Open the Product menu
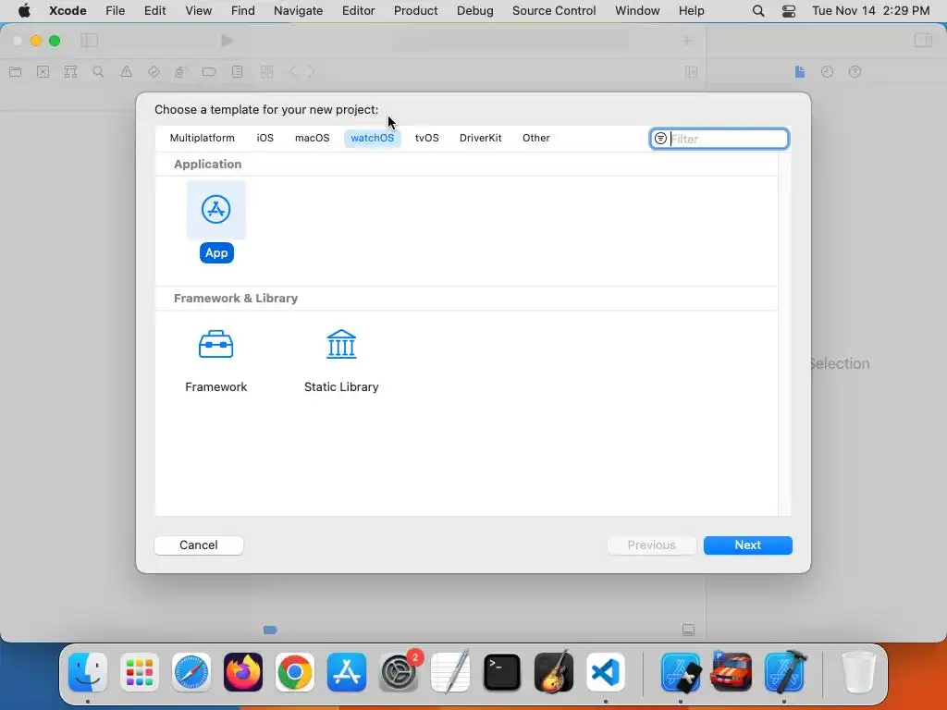Screen dimensions: 947x710 tap(415, 10)
